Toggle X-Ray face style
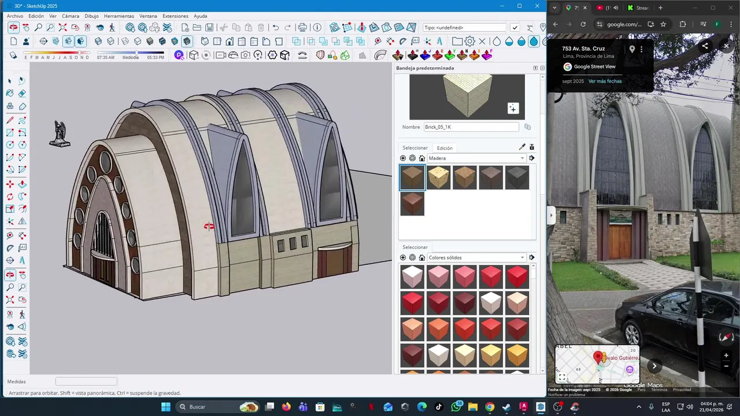Image resolution: width=740 pixels, height=416 pixels. (98, 41)
